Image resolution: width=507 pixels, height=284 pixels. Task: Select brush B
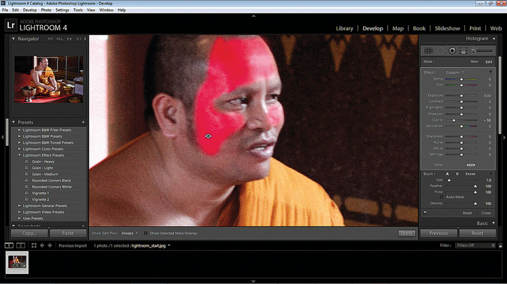tap(457, 174)
